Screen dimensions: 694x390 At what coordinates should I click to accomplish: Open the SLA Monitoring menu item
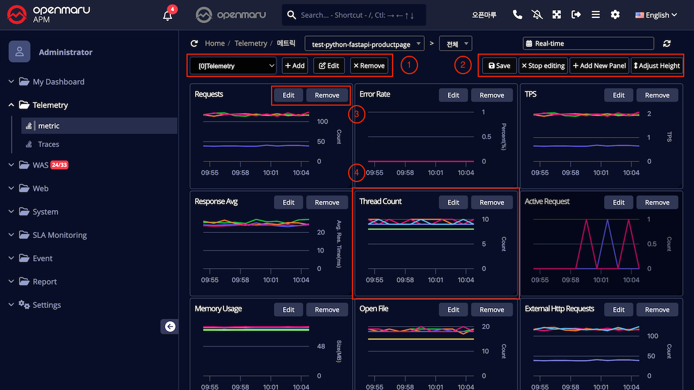[60, 235]
